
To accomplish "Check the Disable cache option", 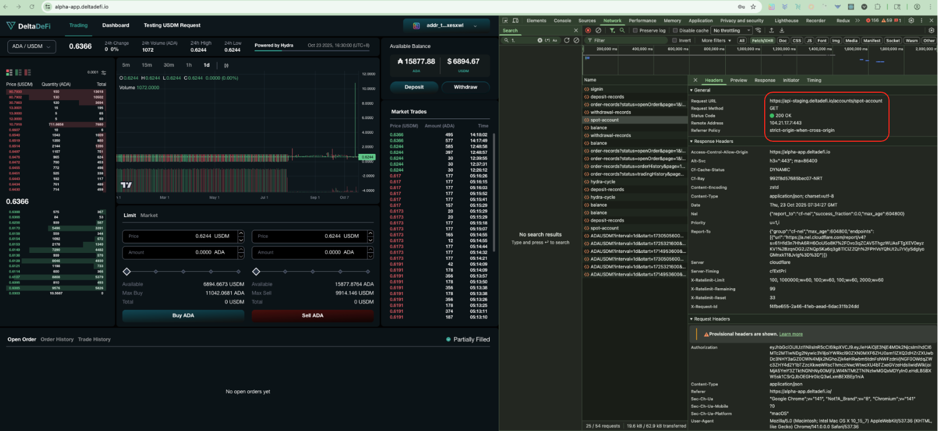I will (675, 31).
